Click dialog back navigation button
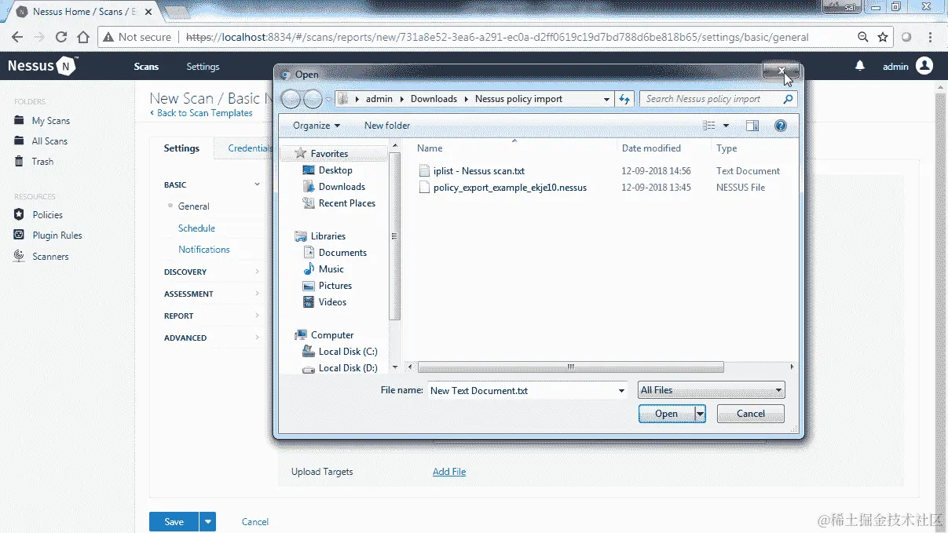This screenshot has height=533, width=948. pos(291,99)
